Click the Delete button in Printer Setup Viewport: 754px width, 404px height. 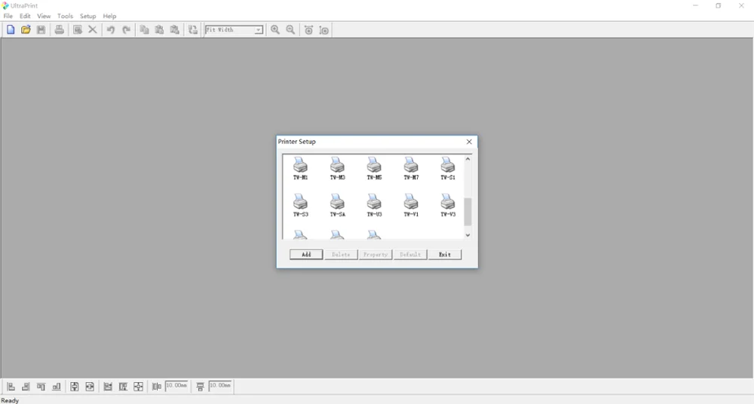coord(341,255)
